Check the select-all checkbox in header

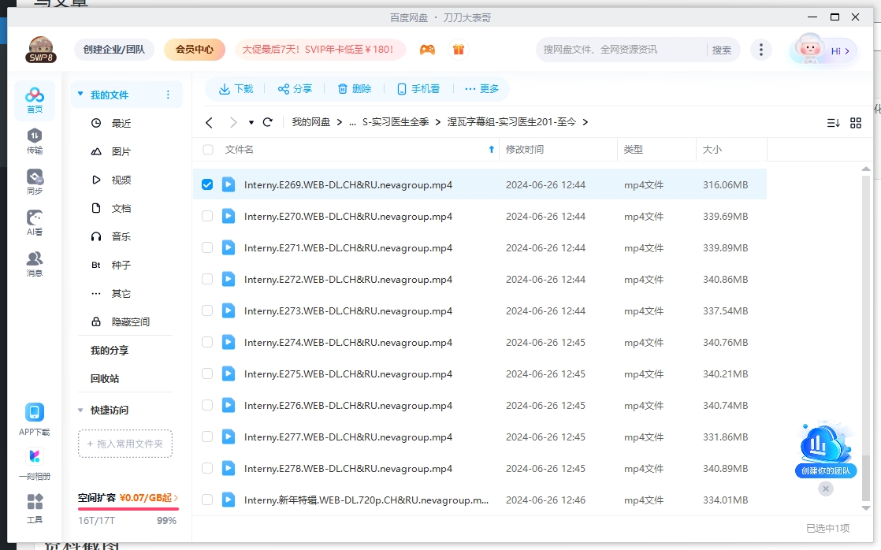pyautogui.click(x=207, y=148)
